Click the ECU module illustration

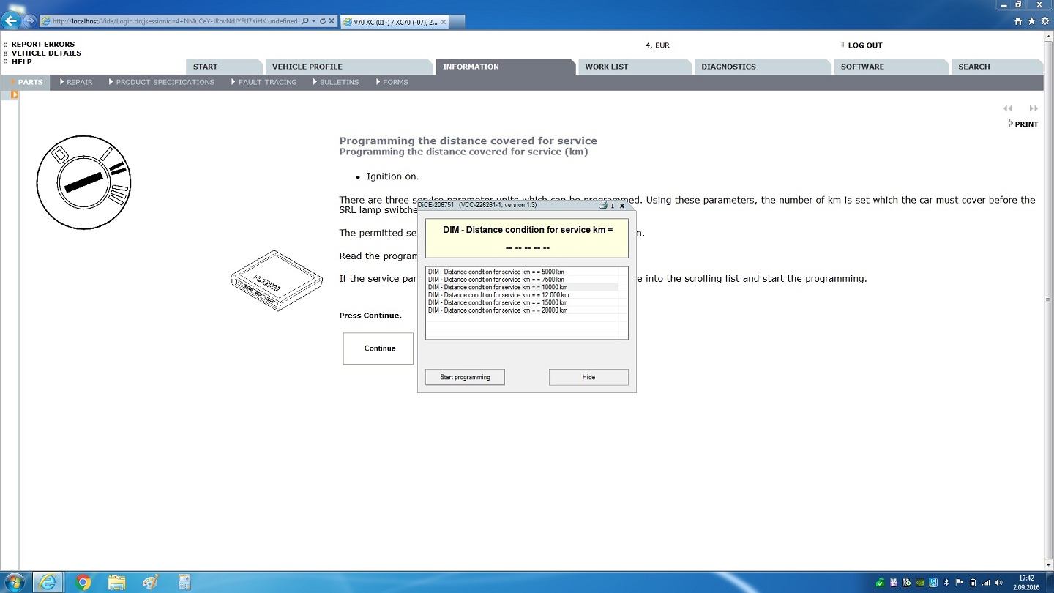pyautogui.click(x=277, y=280)
